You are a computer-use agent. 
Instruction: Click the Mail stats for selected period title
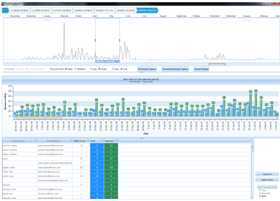coord(141,79)
